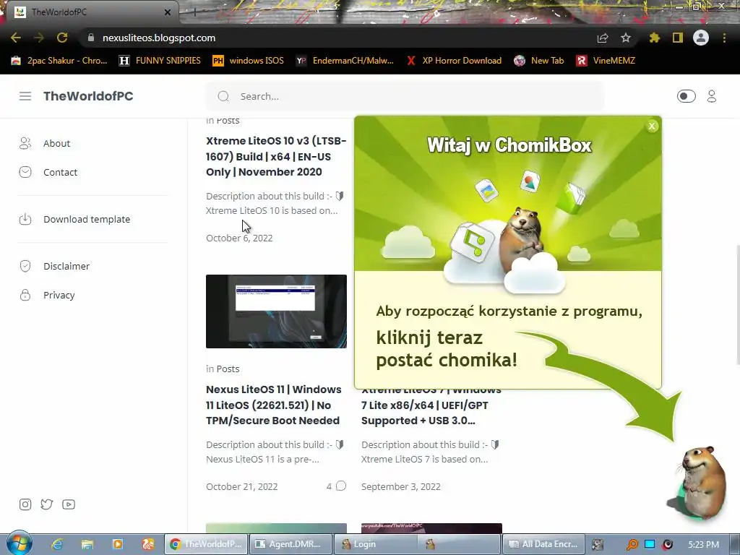Open the user profile icon in site header

[x=712, y=96]
